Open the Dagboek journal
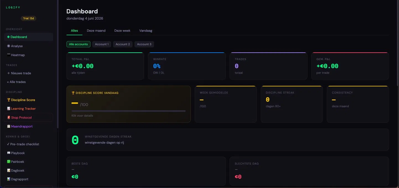Image resolution: width=399 pixels, height=188 pixels. tap(28, 171)
